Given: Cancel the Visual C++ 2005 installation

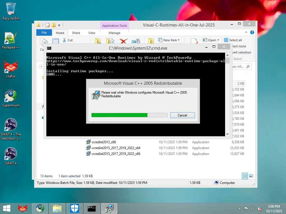Looking at the screenshot, I should (182, 115).
